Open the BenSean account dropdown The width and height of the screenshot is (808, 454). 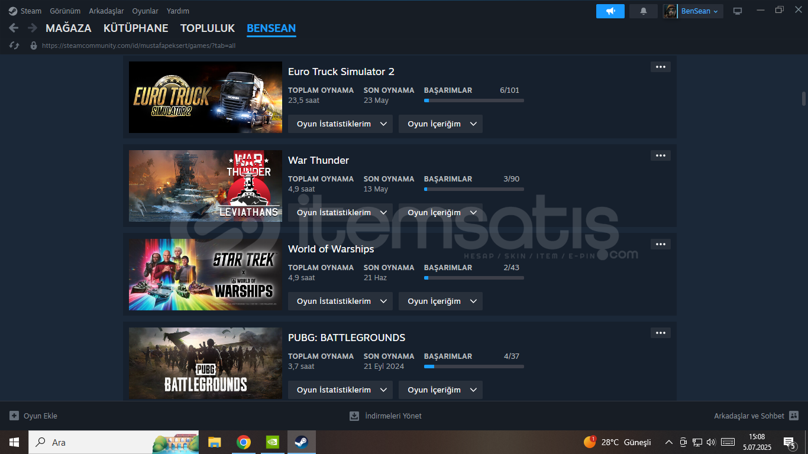(x=699, y=11)
